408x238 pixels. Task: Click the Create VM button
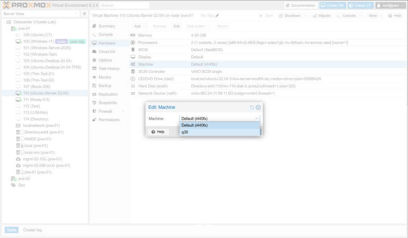[x=332, y=5]
